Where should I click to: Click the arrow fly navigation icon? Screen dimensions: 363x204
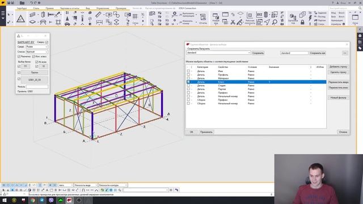click(267, 22)
